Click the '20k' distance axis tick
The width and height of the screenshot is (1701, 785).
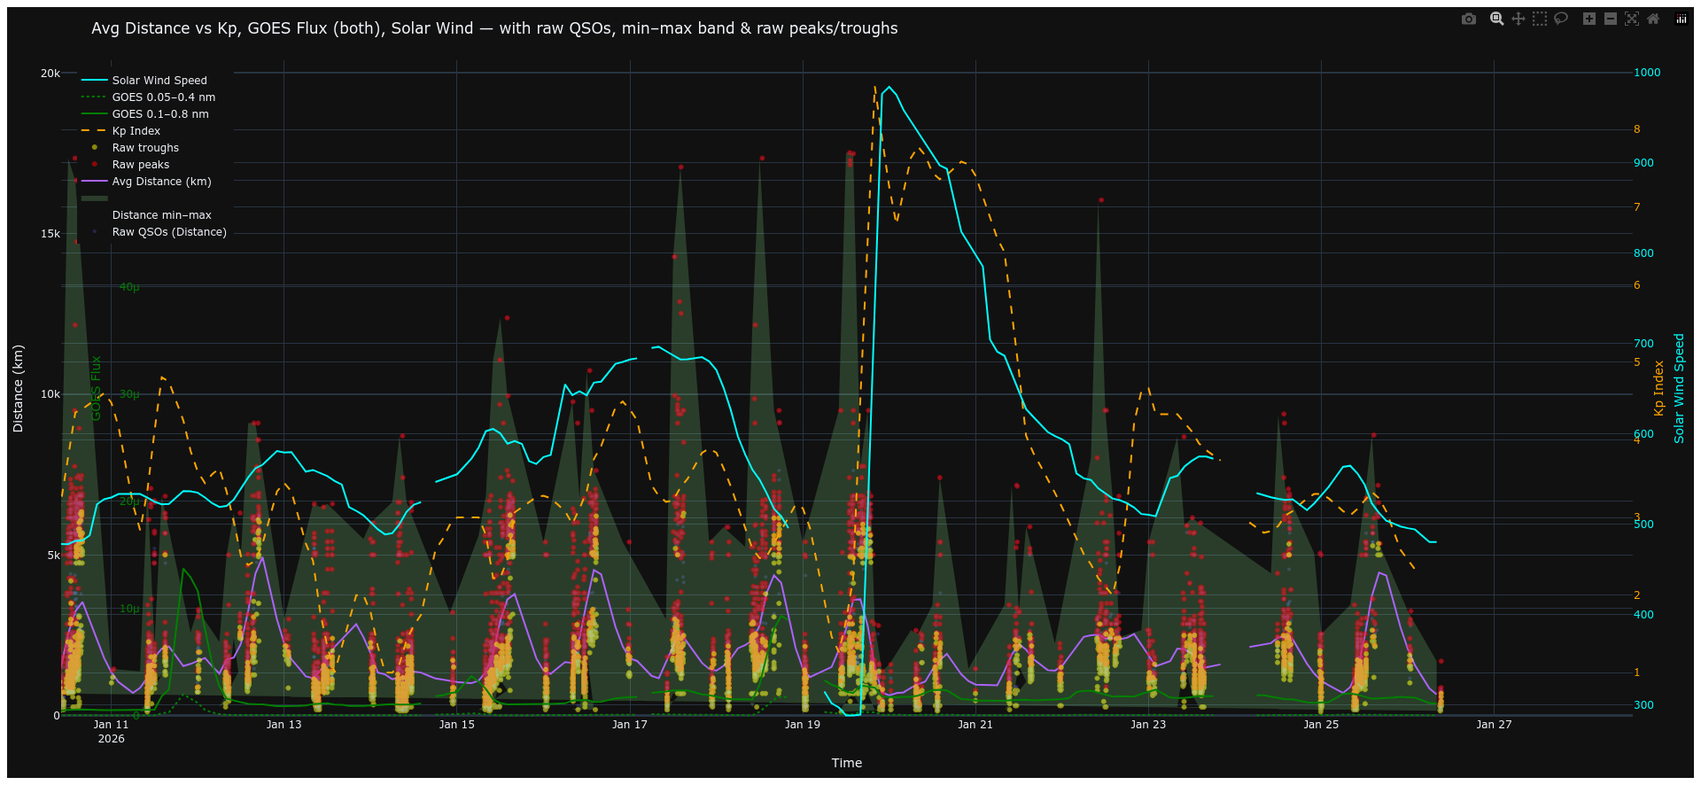point(50,74)
